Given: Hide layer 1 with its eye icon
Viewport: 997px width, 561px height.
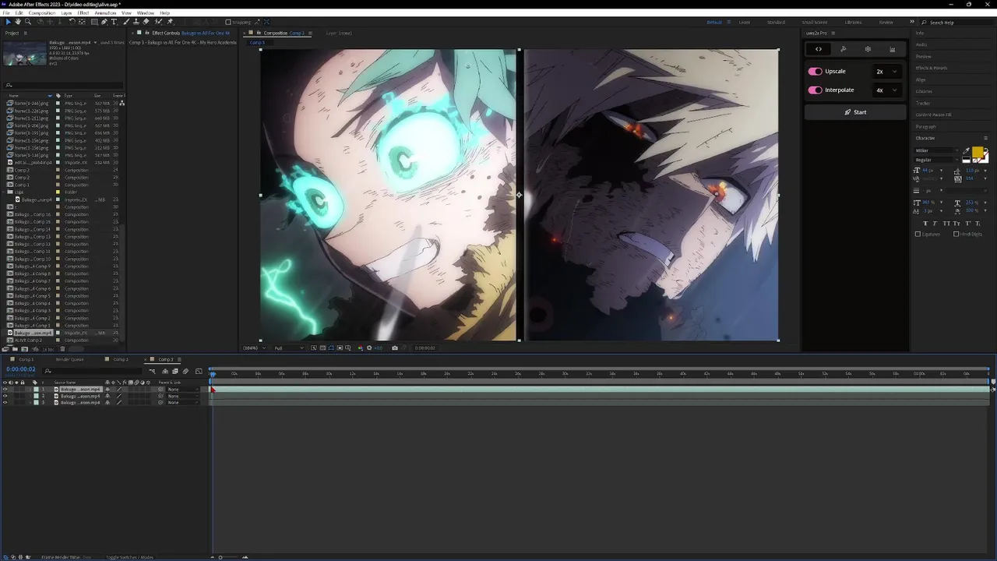Looking at the screenshot, I should tap(5, 389).
